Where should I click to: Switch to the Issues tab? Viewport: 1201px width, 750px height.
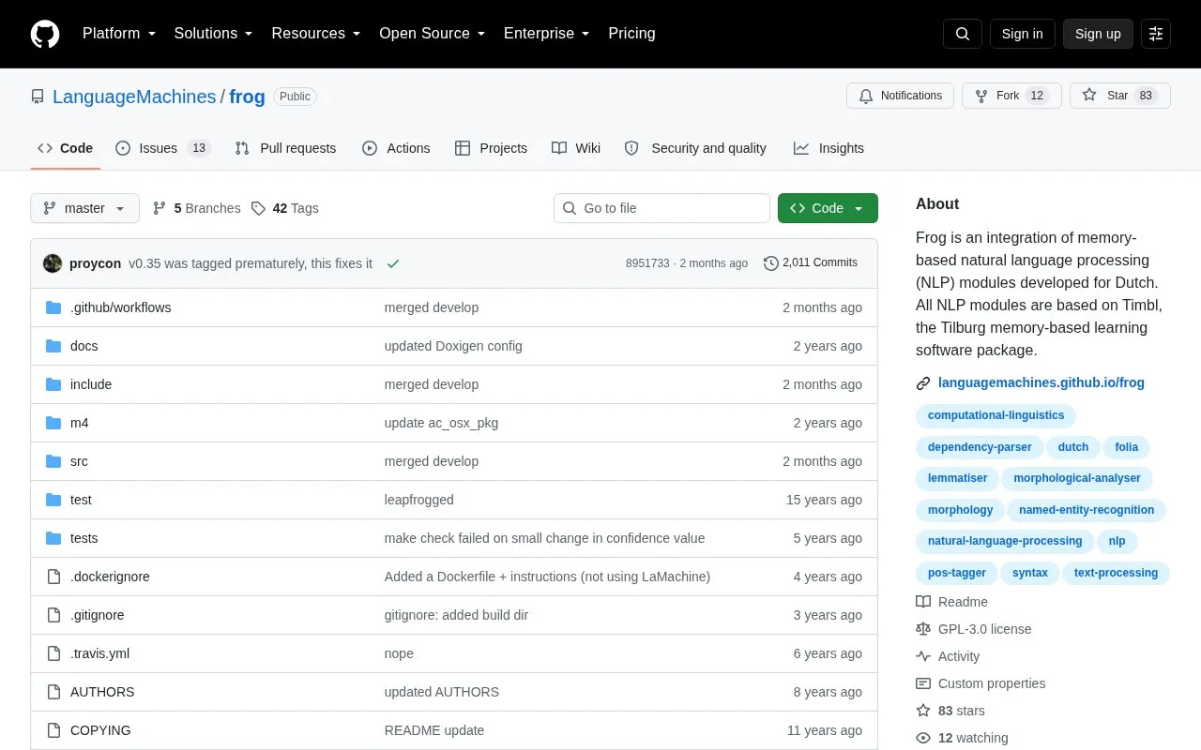163,148
